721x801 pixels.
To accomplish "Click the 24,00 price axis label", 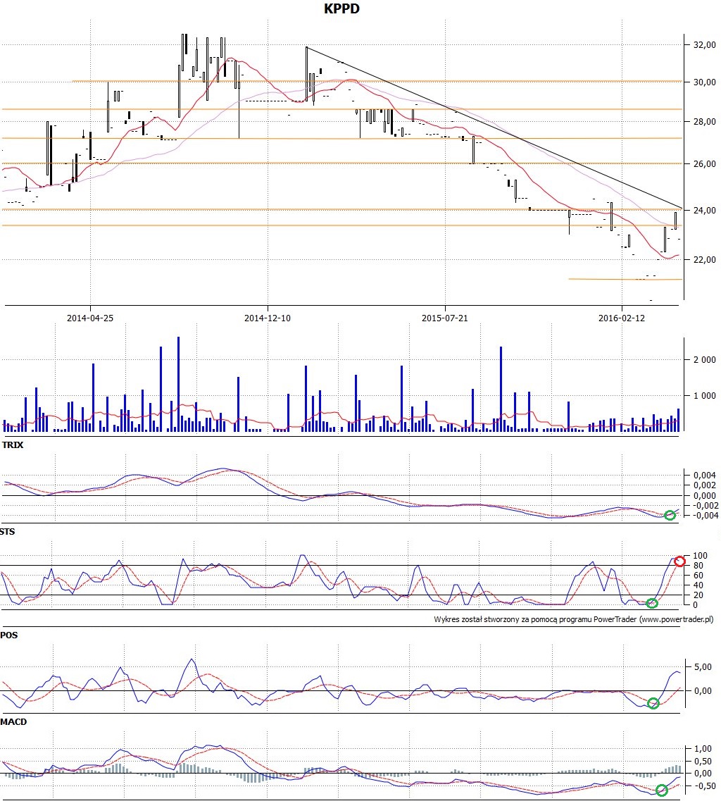I will pyautogui.click(x=704, y=210).
